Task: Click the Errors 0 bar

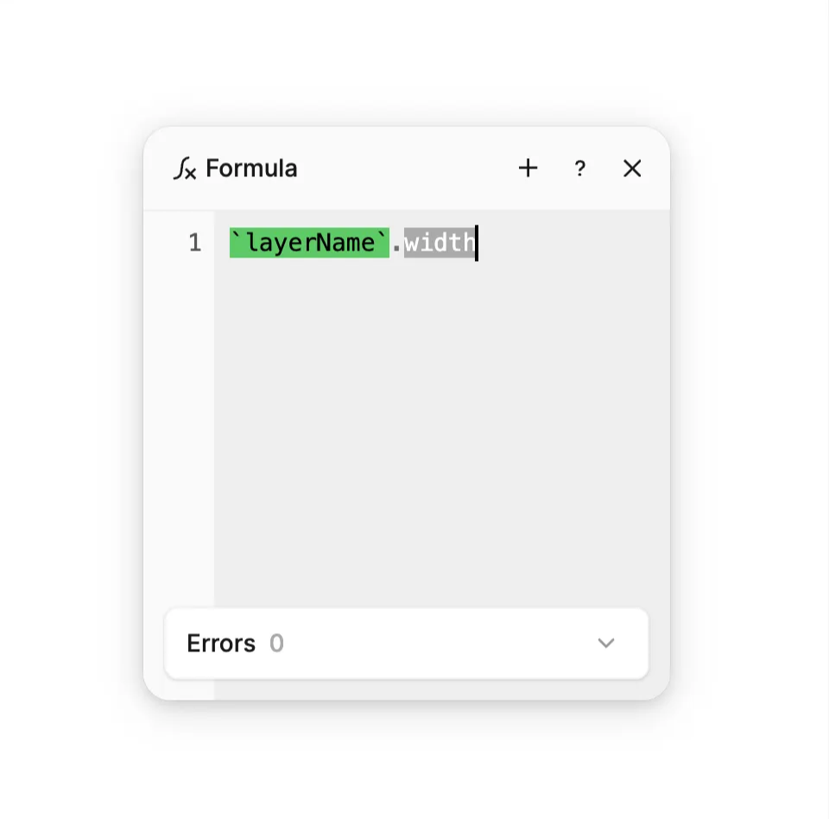Action: 406,644
